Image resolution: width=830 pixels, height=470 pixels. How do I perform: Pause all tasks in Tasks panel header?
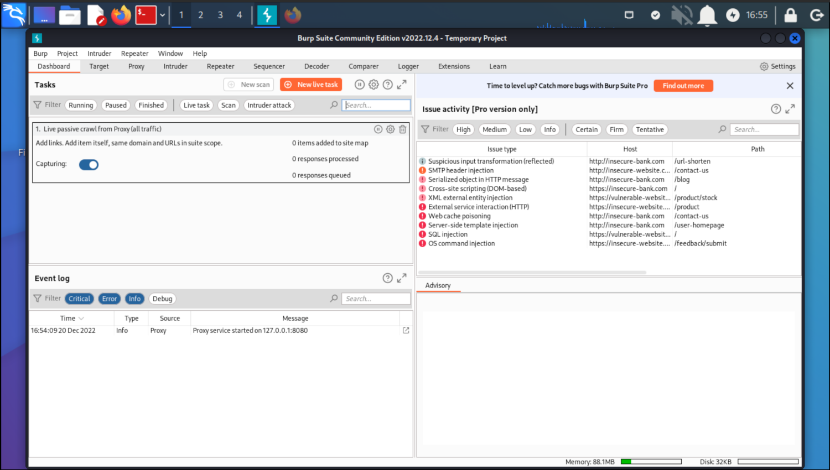(359, 85)
